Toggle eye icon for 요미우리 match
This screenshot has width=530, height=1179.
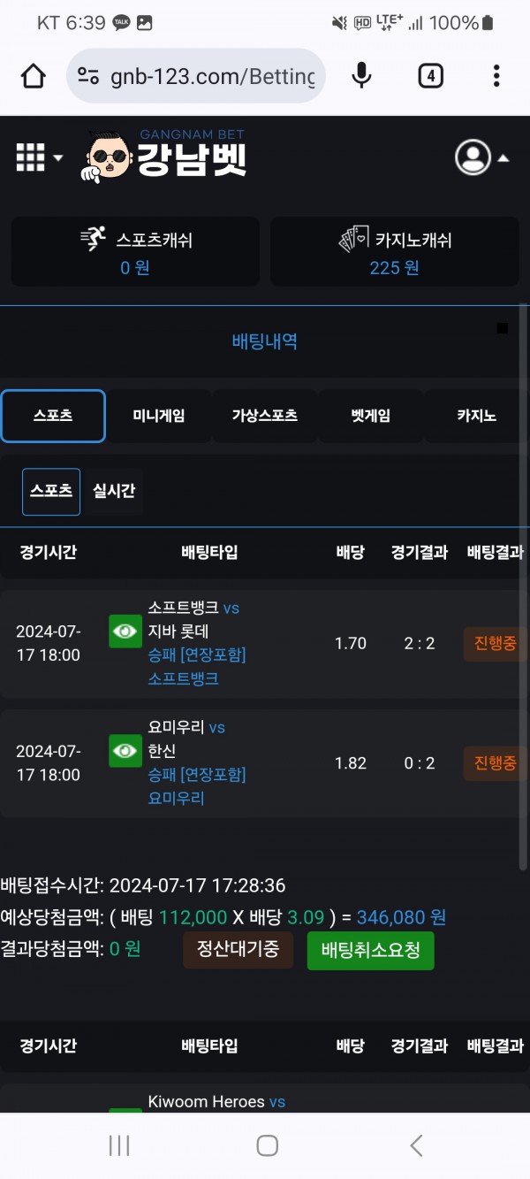click(x=125, y=751)
